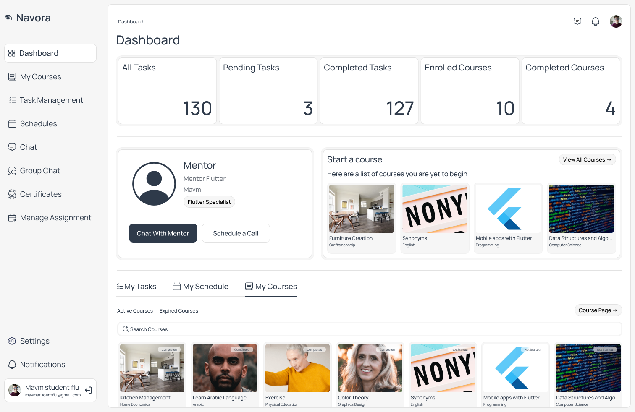This screenshot has height=412, width=635.
Task: Switch to the My Schedule tab
Action: click(x=201, y=287)
